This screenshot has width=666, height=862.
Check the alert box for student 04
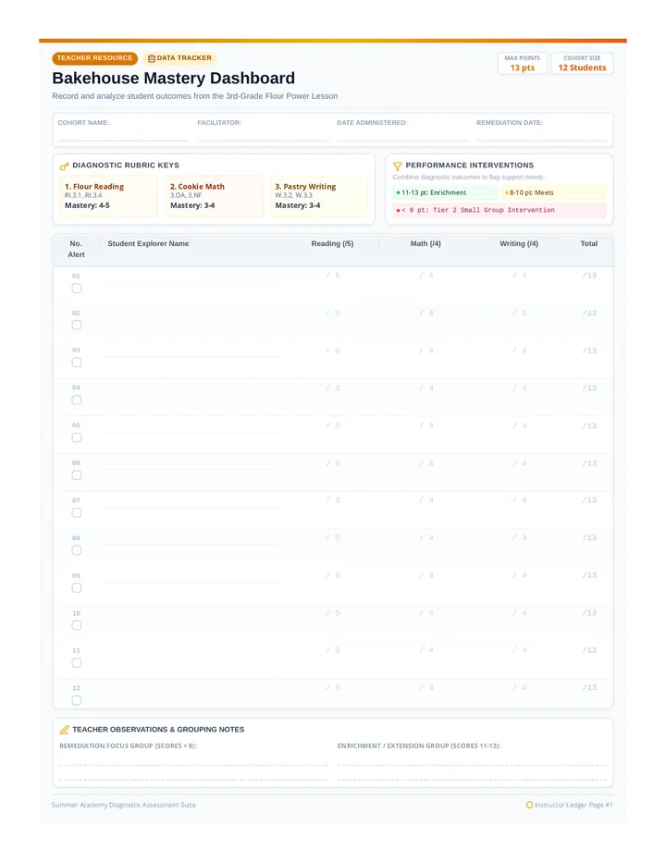pos(77,400)
